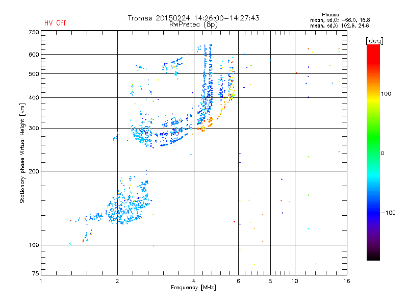Click the 'Phases' header text

pos(330,15)
